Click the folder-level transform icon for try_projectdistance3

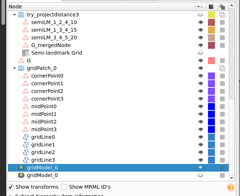click(222, 15)
